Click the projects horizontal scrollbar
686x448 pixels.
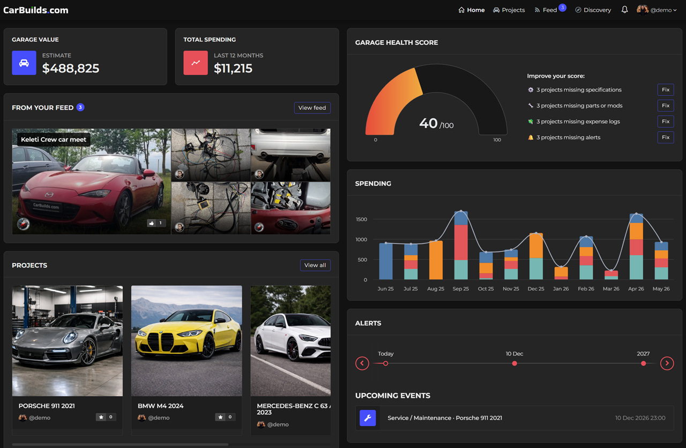pyautogui.click(x=120, y=444)
